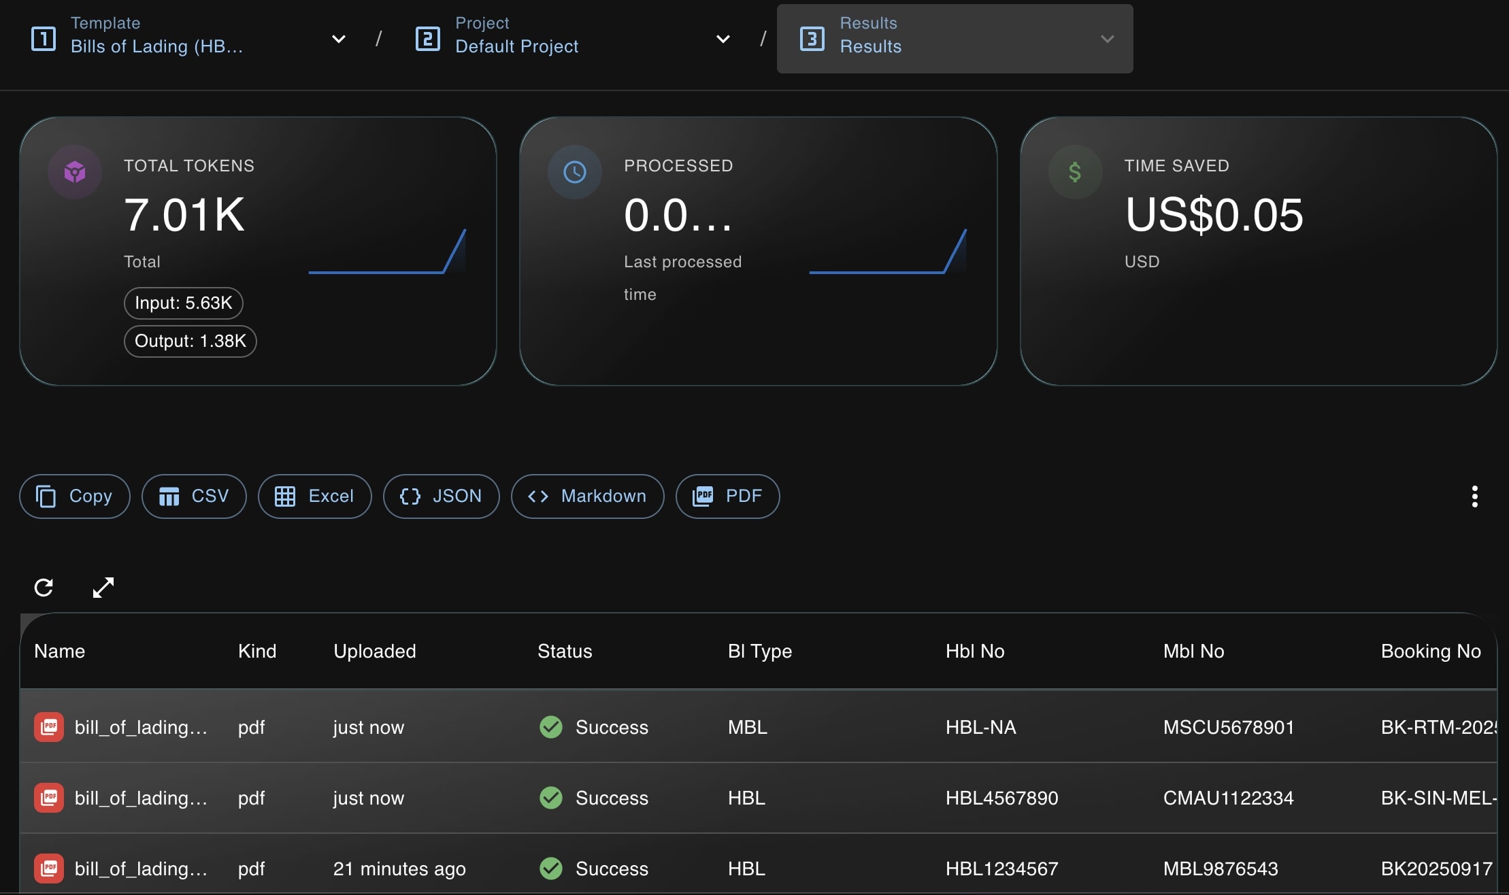Export results as Markdown
Screen dimensions: 1509x895
click(x=588, y=496)
